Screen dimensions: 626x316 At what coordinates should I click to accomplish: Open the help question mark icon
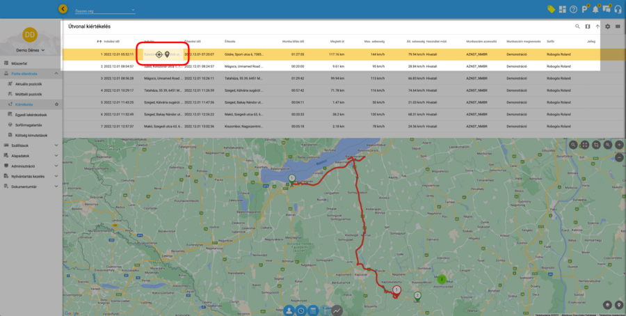coord(573,9)
